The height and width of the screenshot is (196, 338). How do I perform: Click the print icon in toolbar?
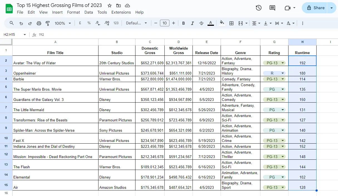(x=39, y=23)
